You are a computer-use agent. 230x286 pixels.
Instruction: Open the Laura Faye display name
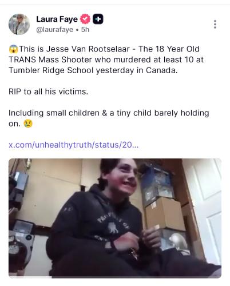coord(57,19)
